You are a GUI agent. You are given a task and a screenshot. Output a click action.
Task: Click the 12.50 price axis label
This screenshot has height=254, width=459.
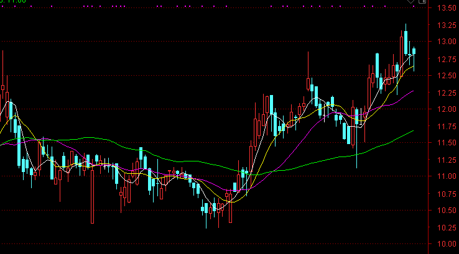pos(447,75)
